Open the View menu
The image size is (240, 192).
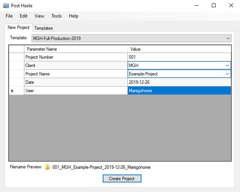pyautogui.click(x=39, y=16)
